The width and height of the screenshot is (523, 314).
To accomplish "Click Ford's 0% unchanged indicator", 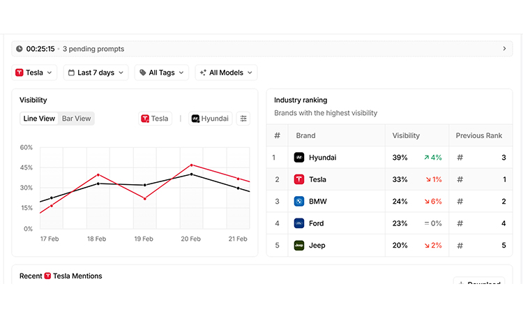I will 433,223.
